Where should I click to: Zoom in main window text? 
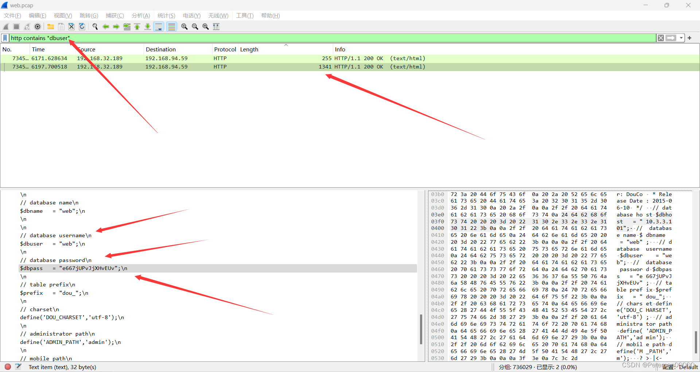pyautogui.click(x=184, y=27)
